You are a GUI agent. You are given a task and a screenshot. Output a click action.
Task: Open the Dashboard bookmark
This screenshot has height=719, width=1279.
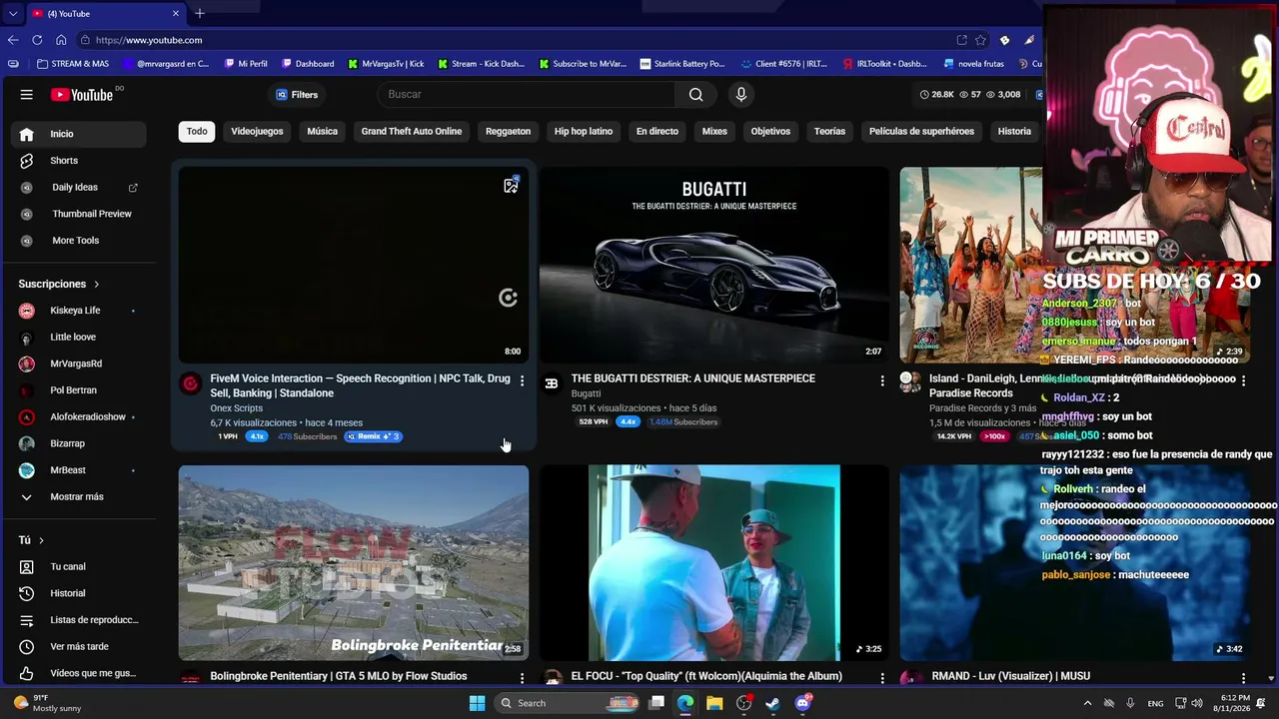[x=308, y=64]
